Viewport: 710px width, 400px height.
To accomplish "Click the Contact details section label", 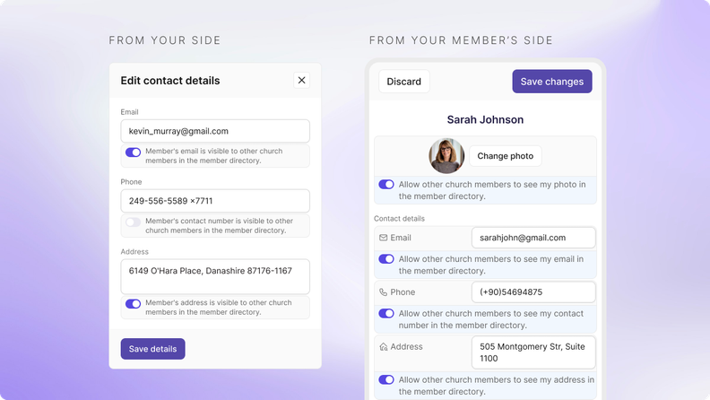I will 400,218.
